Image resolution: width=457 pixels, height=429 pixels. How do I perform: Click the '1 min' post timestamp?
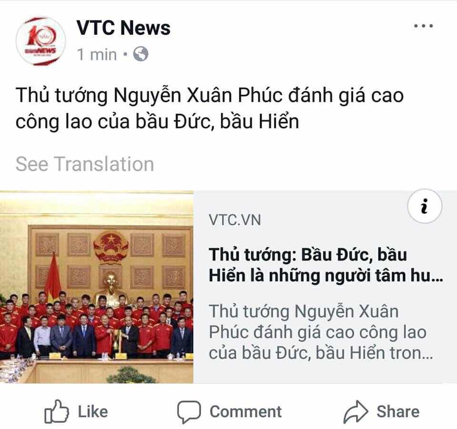tap(97, 55)
